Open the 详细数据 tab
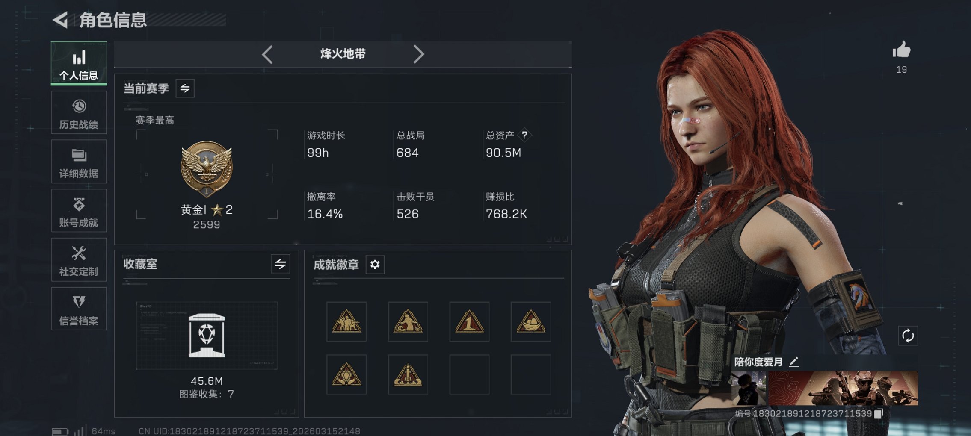The width and height of the screenshot is (971, 436). click(79, 162)
